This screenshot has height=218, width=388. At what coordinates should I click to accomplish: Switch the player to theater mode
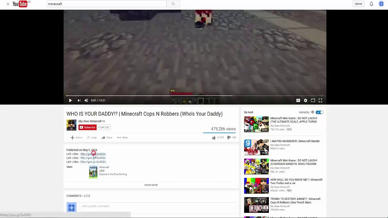click(x=313, y=101)
